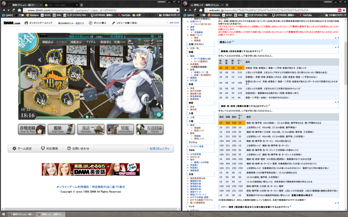
Task: Open YouTube bookmark in left browser
Action: [124, 15]
